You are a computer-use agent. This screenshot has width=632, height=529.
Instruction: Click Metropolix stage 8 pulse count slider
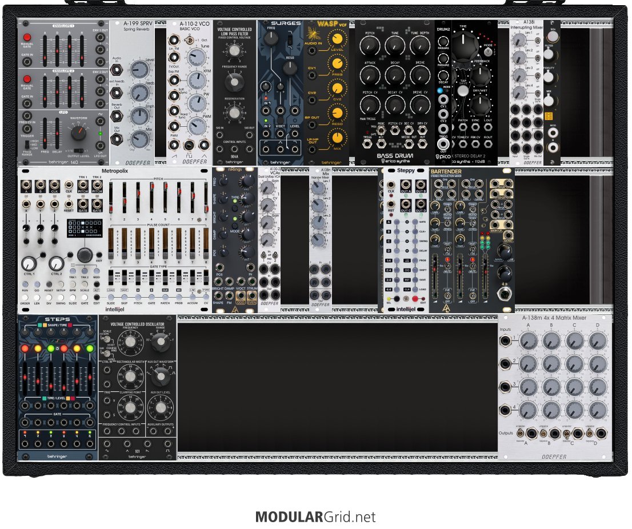[206, 243]
